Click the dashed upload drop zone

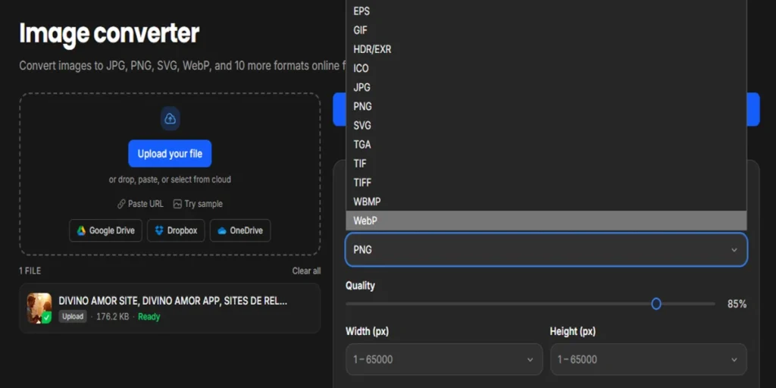pos(170,174)
